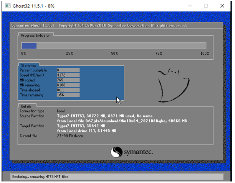Click the Restoring status bar message

click(x=34, y=176)
